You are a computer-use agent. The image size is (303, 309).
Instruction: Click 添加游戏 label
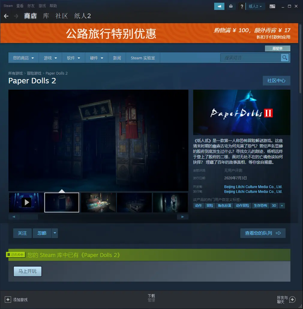click(x=20, y=300)
